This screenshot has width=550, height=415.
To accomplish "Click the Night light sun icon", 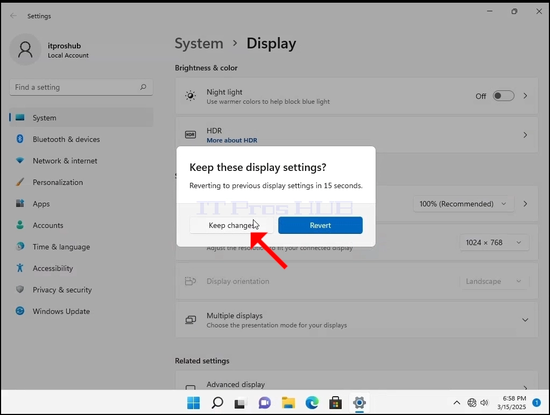I will 191,96.
